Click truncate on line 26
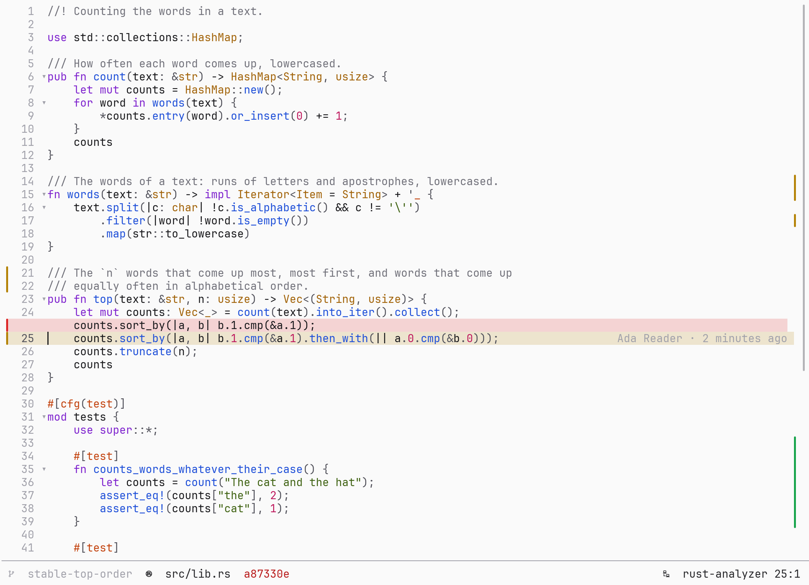The width and height of the screenshot is (809, 585). (145, 352)
